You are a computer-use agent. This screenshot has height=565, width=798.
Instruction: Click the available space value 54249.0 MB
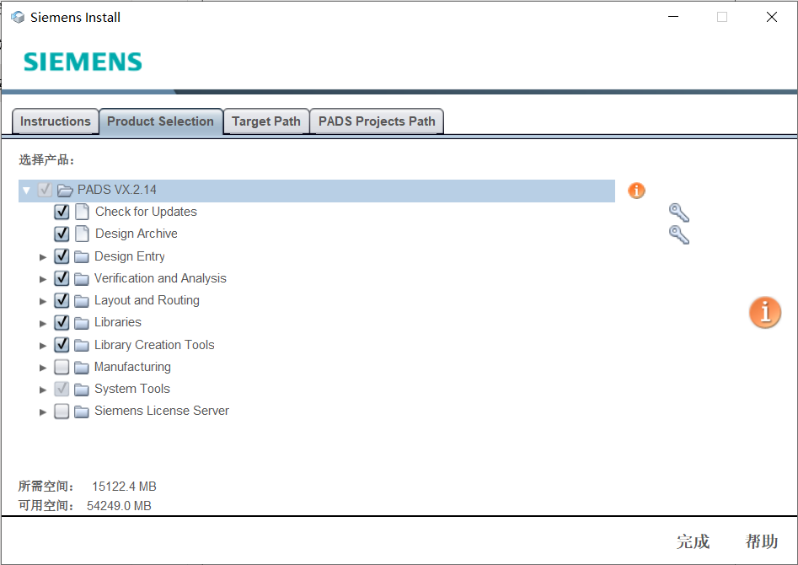click(119, 506)
